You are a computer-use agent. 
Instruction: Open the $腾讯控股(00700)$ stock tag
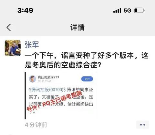[x=47, y=90]
